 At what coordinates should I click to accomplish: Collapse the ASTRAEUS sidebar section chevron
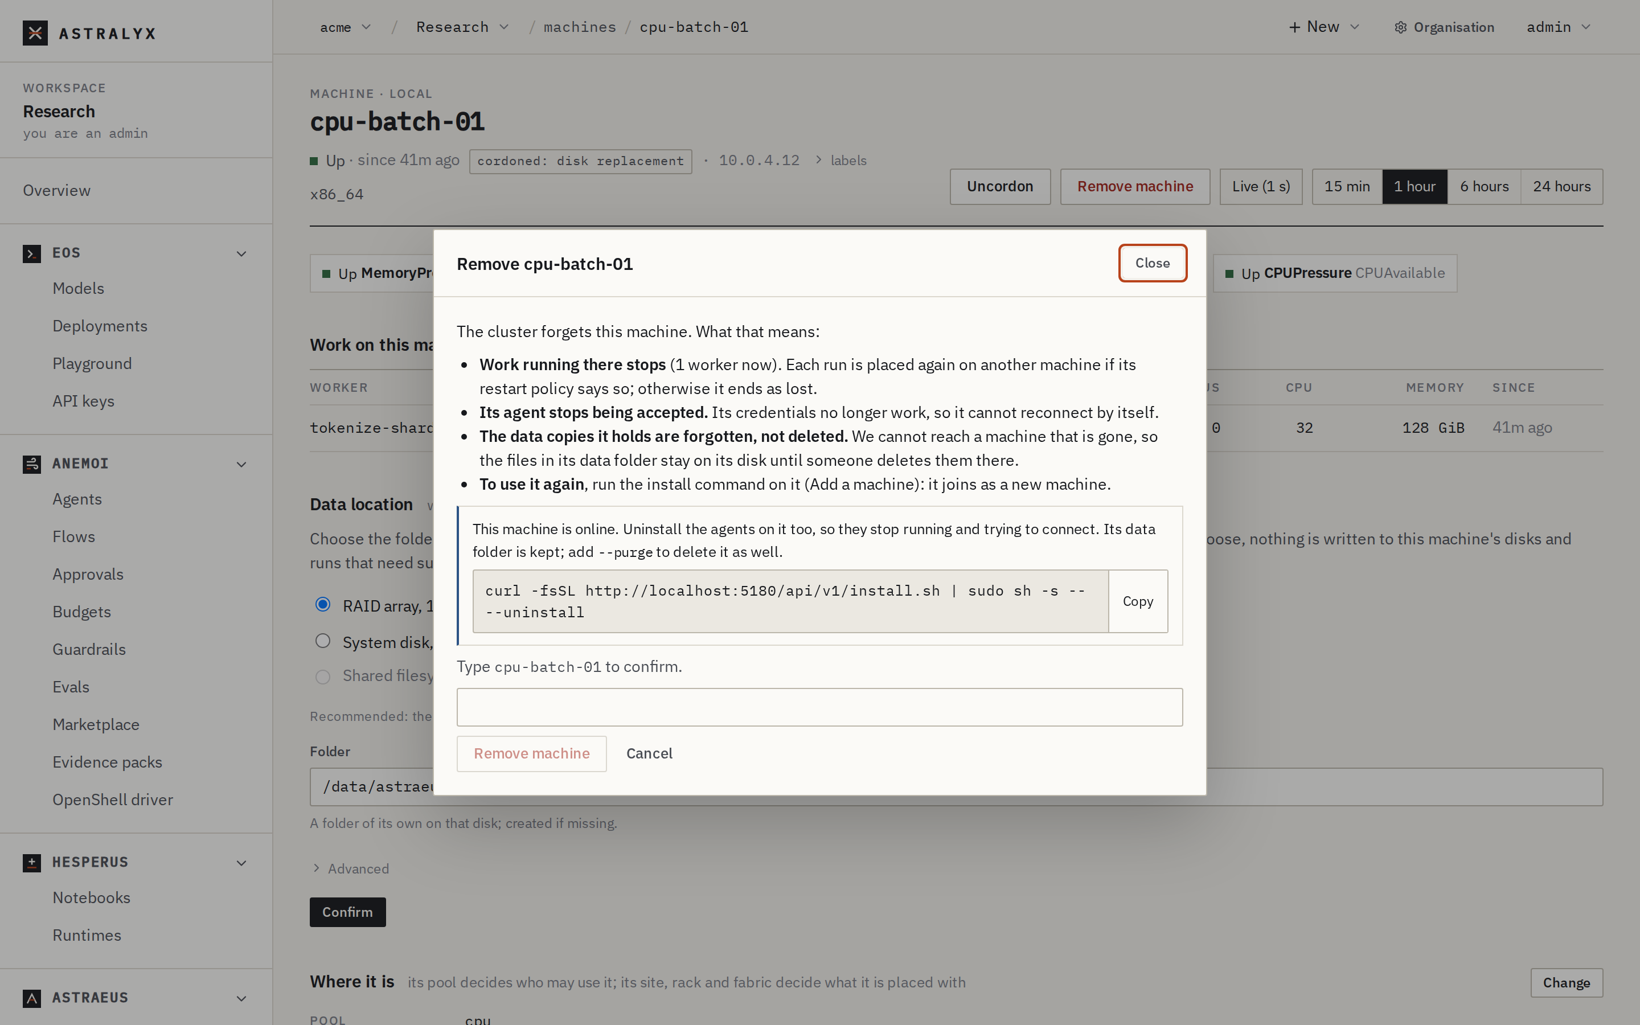[241, 999]
